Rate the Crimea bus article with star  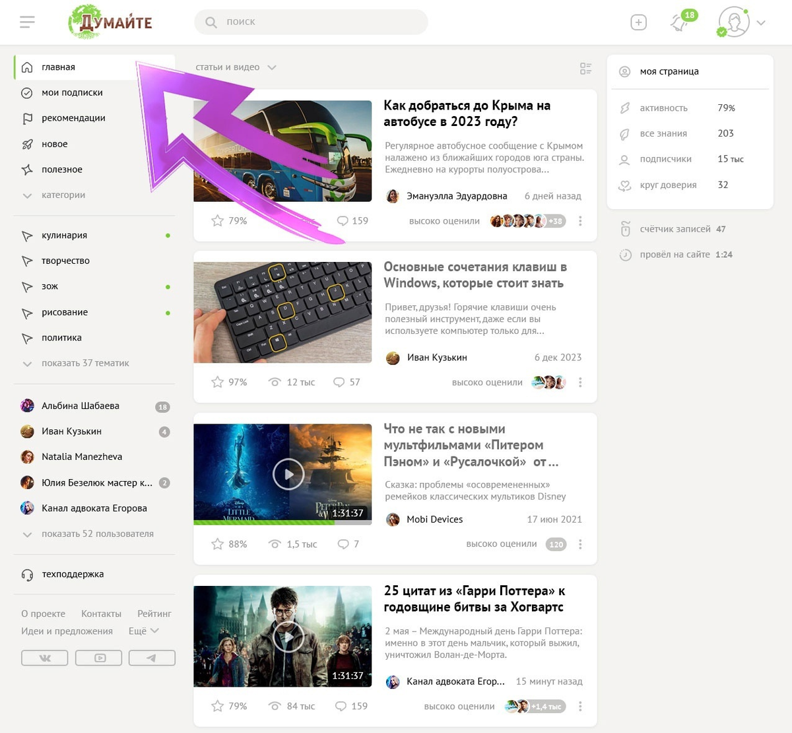(217, 220)
